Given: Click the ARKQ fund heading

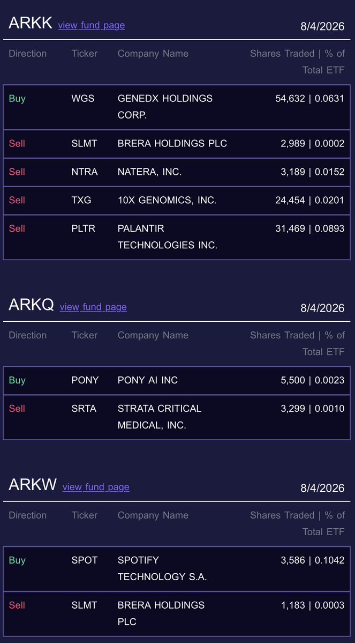Looking at the screenshot, I should 31,305.
